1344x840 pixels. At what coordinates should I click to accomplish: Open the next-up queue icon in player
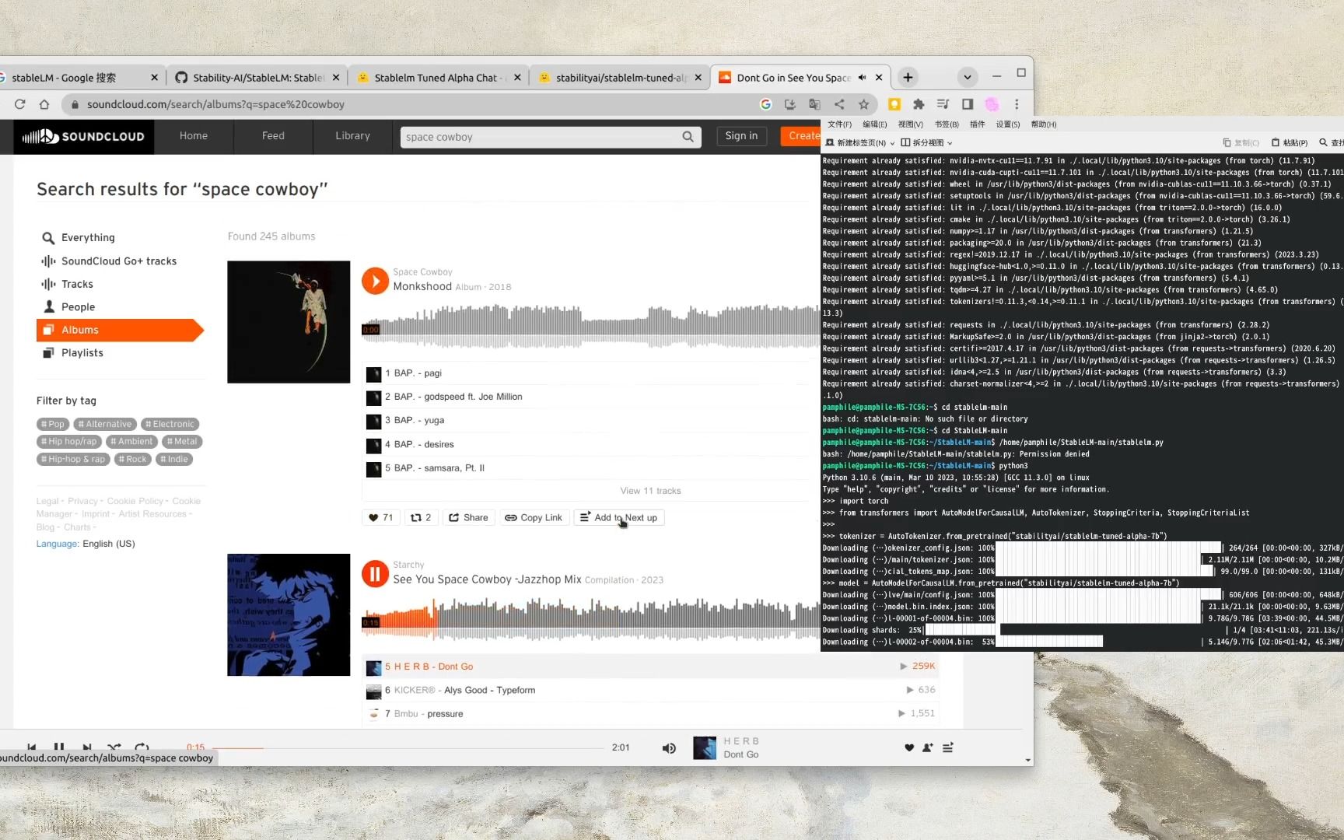(x=948, y=748)
